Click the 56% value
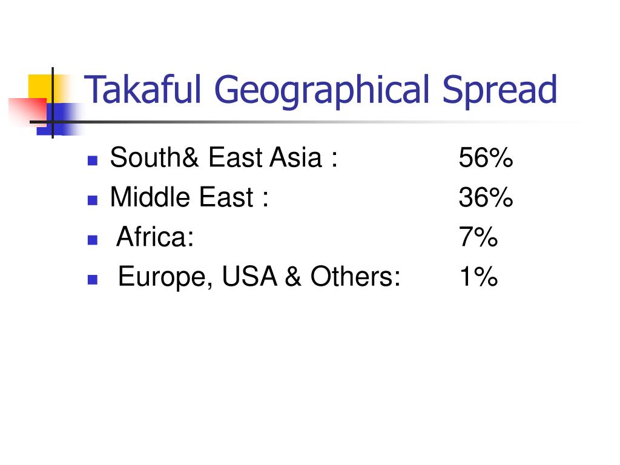The image size is (620, 465). click(486, 157)
